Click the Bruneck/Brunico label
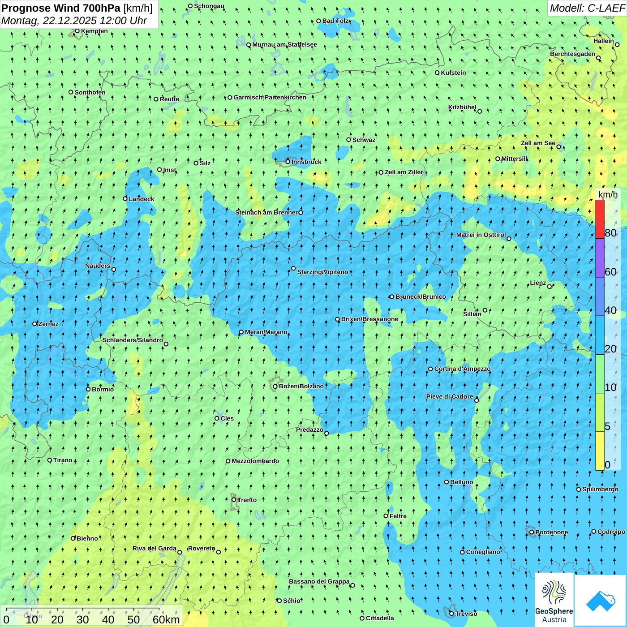 pos(421,296)
